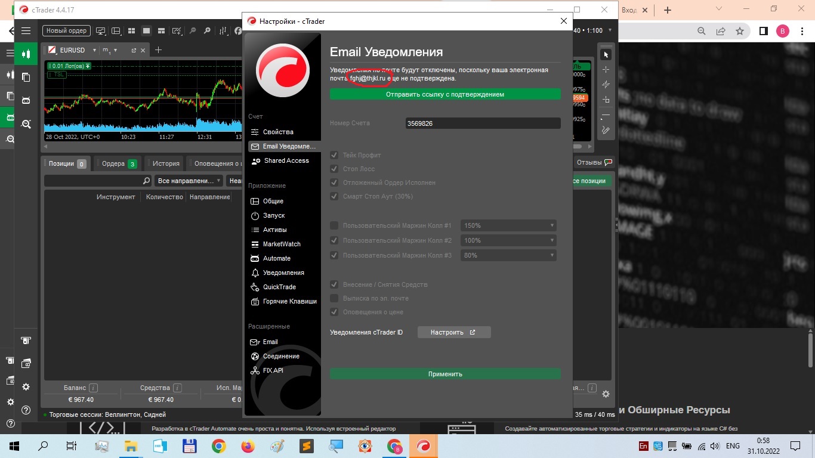Toggle the Оповещения о цене checkbox

[334, 312]
